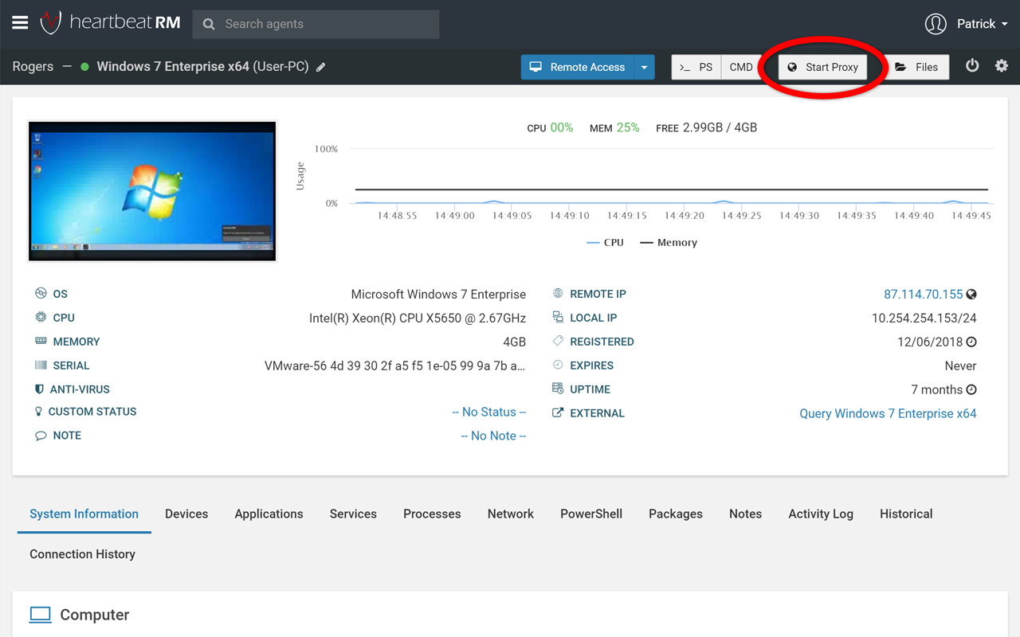
Task: Toggle CPU series in chart legend
Action: (x=605, y=243)
